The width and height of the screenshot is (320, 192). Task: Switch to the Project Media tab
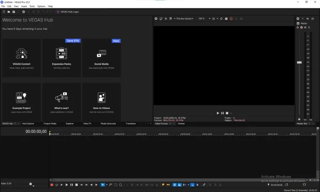[50, 124]
